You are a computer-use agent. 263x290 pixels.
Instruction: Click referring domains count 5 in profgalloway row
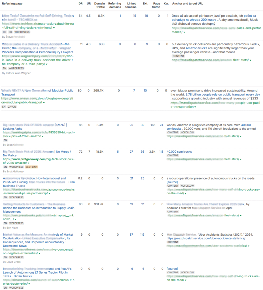pyautogui.click(x=118, y=152)
